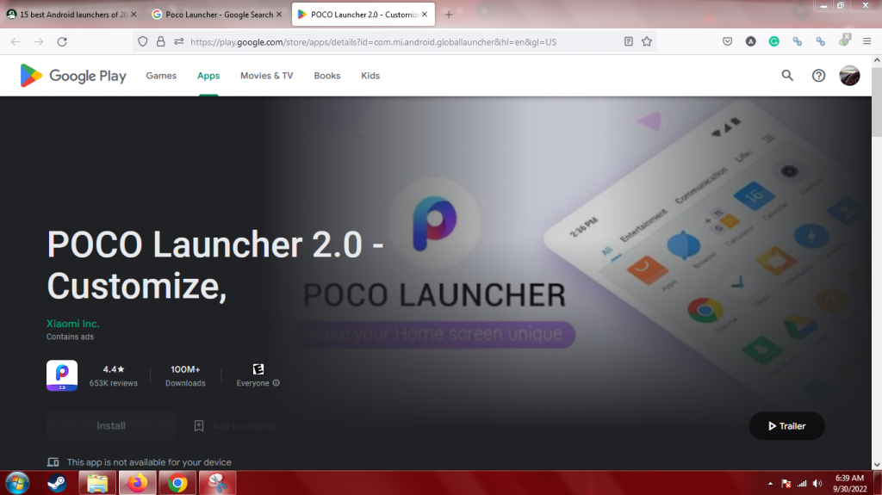Click the Everyone rating info icon
This screenshot has width=882, height=495.
point(276,383)
